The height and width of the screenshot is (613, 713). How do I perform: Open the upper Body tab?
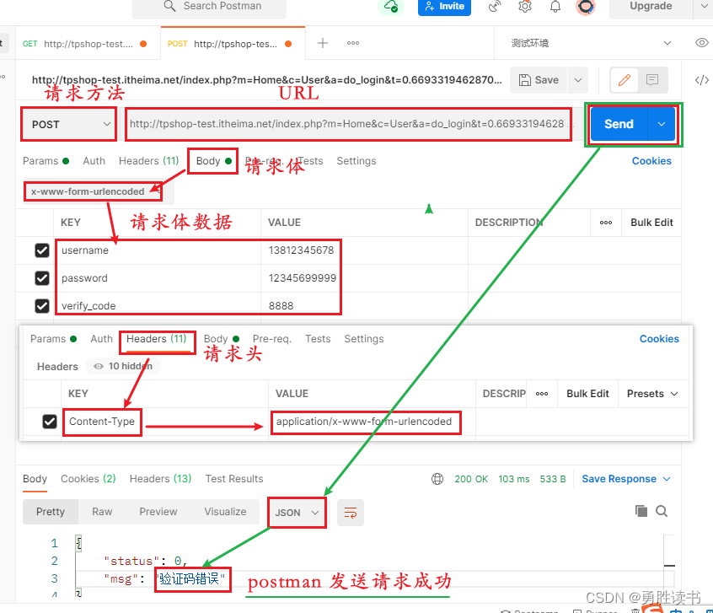click(x=213, y=161)
